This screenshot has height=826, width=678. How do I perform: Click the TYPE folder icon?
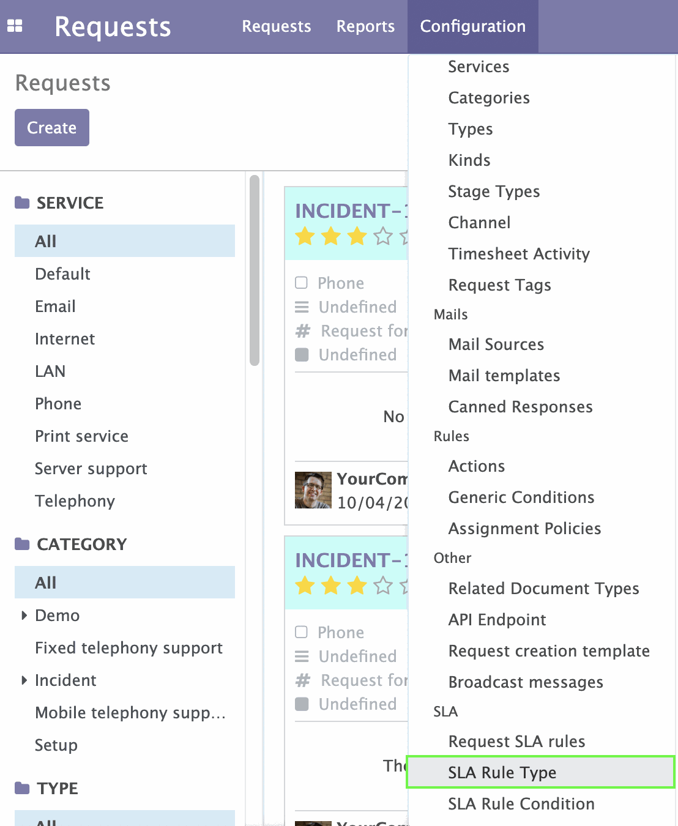[x=22, y=787]
